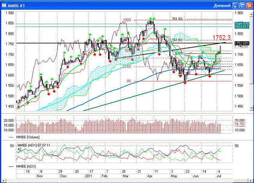Select the 100% Fibonacci level label

(127, 20)
